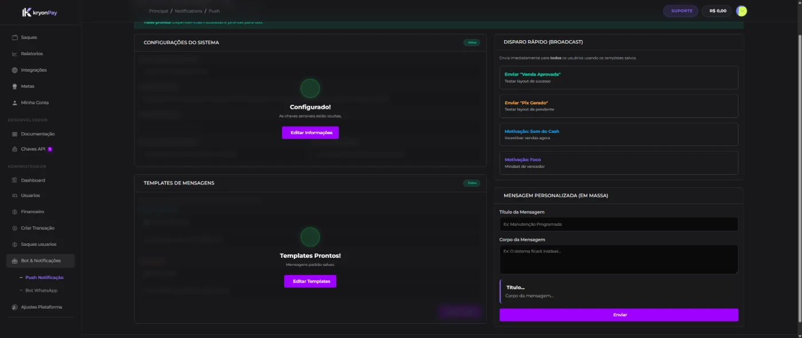Click the user avatar in top bar
The width and height of the screenshot is (802, 338).
point(741,11)
